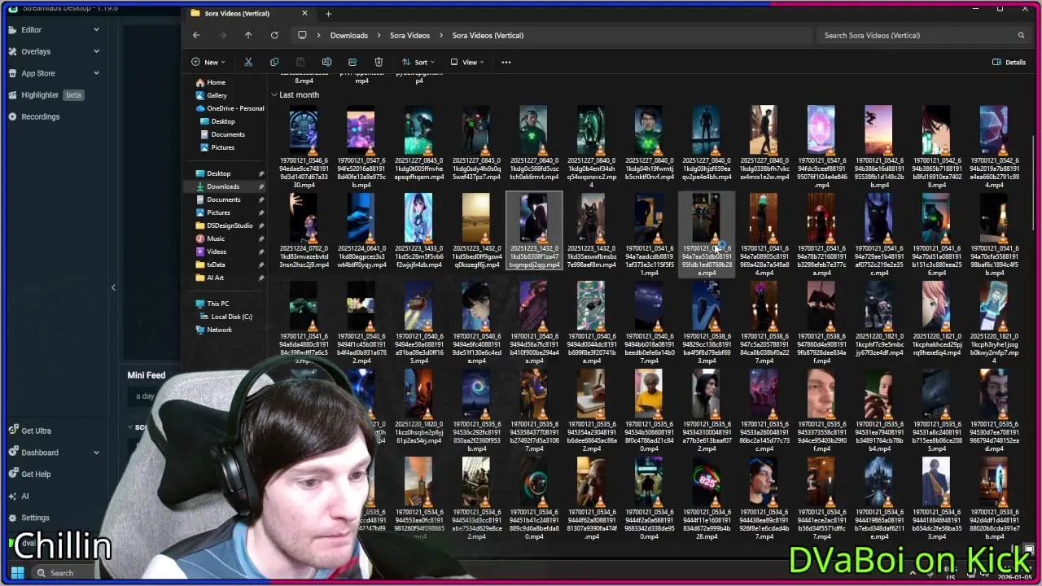Click the taskbar Search box
This screenshot has height=586, width=1042.
tap(70, 573)
